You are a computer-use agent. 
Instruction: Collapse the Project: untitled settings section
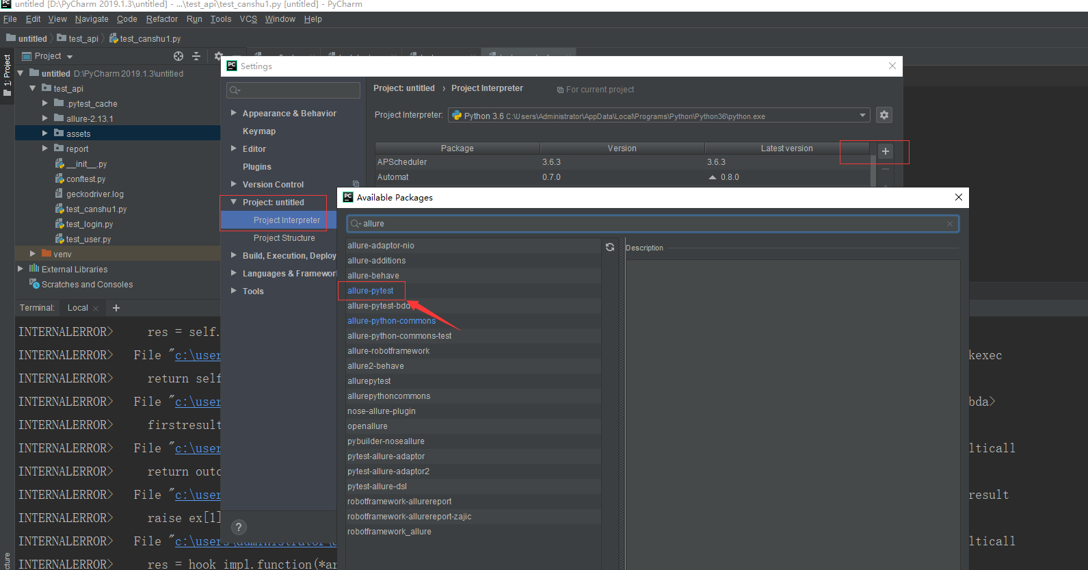(234, 202)
